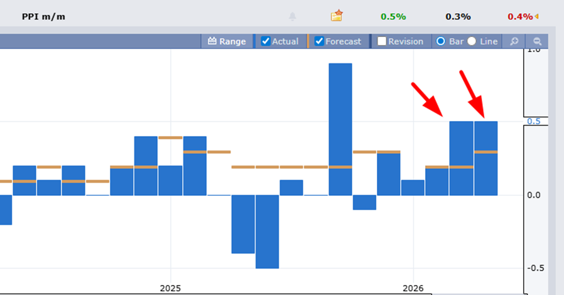The width and height of the screenshot is (564, 295).
Task: Click the bell alert icon
Action: [292, 16]
